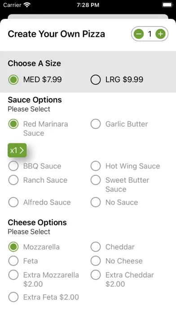Open the x1 sauce quantity chevron

click(x=17, y=150)
